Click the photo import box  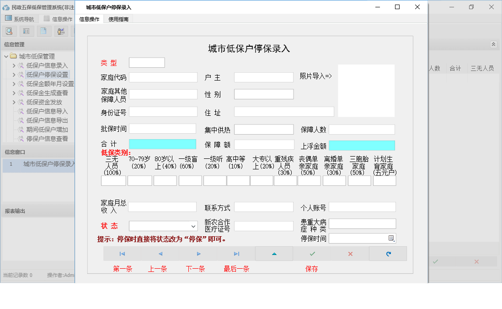tap(366, 91)
